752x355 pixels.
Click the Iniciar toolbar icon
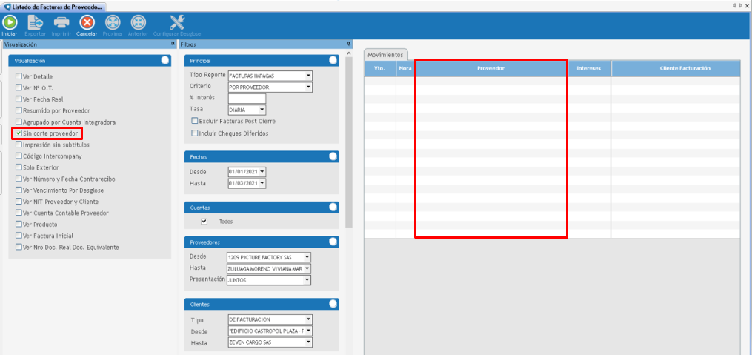(10, 23)
